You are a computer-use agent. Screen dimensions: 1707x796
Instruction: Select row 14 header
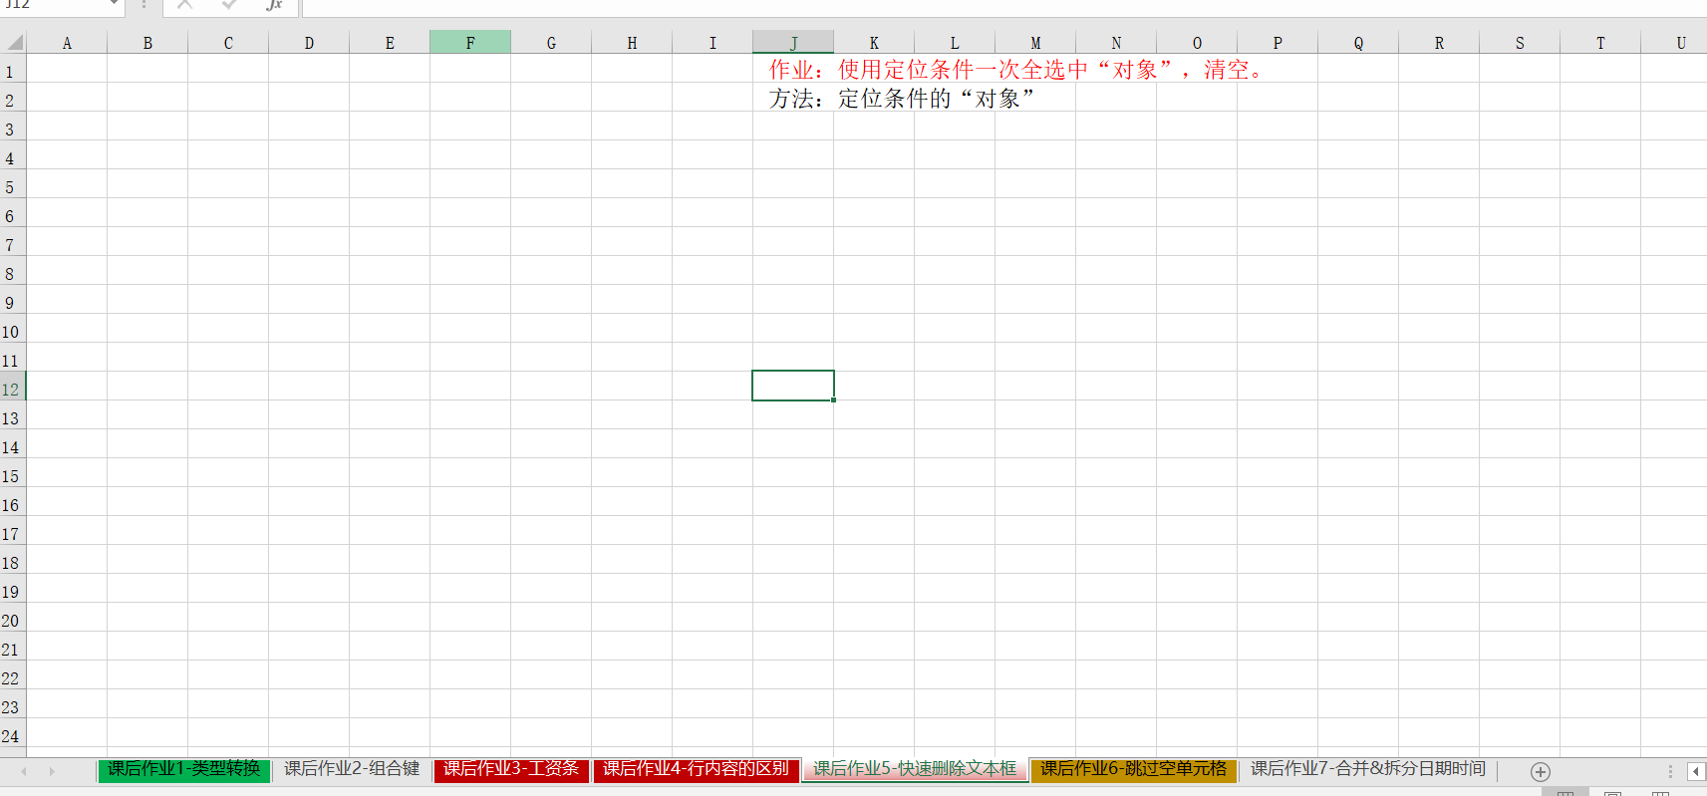click(x=13, y=444)
